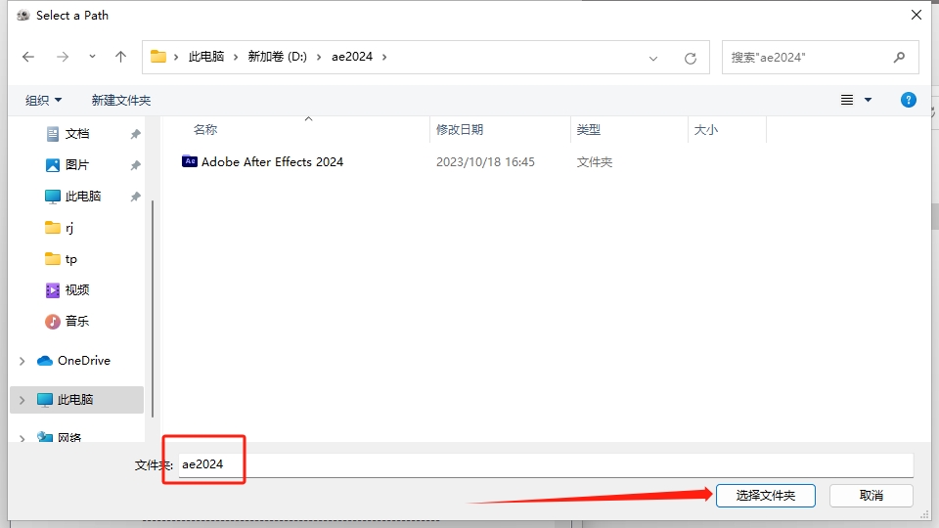
Task: Refresh the ae2024 folder view
Action: pos(691,58)
